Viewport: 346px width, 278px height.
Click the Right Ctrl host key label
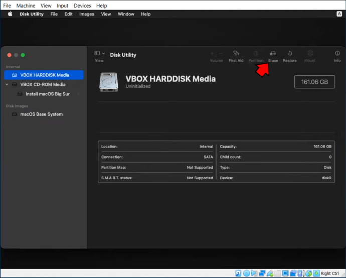pyautogui.click(x=329, y=273)
